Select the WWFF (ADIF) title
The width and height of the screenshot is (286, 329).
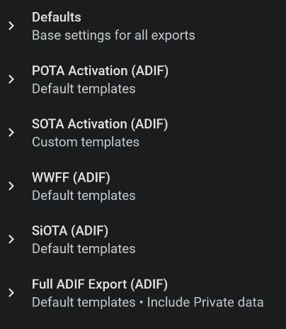tap(71, 177)
